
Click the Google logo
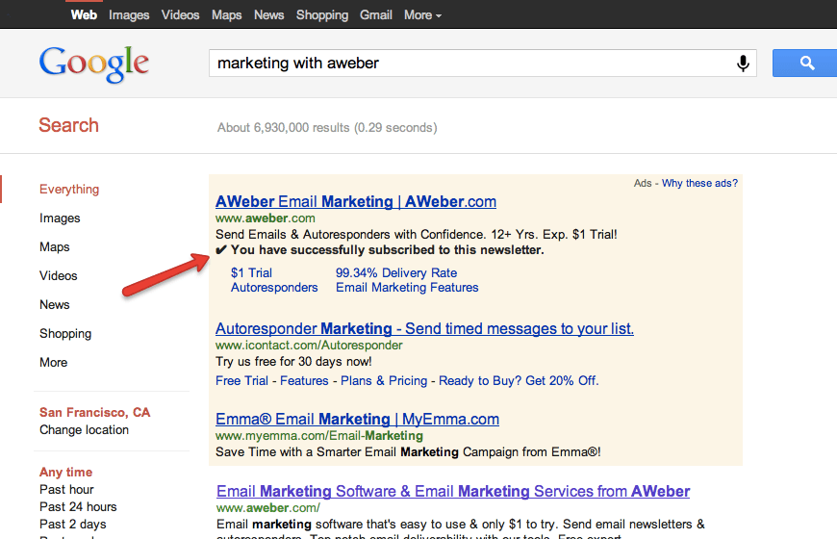coord(94,64)
